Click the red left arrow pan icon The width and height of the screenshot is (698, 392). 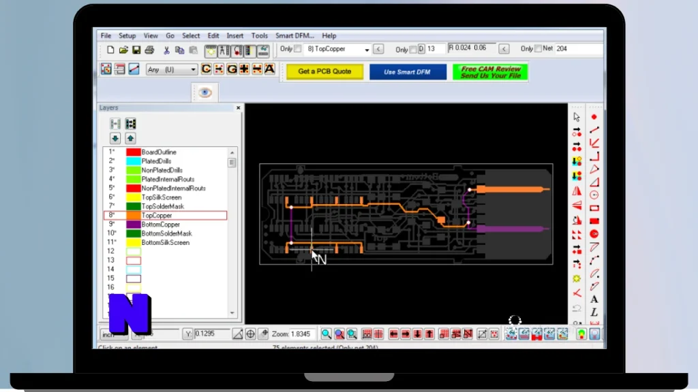click(x=393, y=333)
